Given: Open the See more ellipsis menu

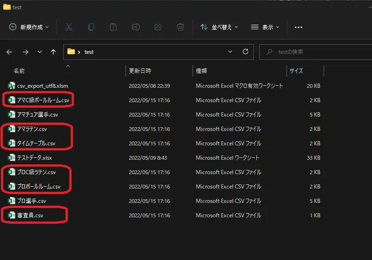Looking at the screenshot, I should 299,27.
